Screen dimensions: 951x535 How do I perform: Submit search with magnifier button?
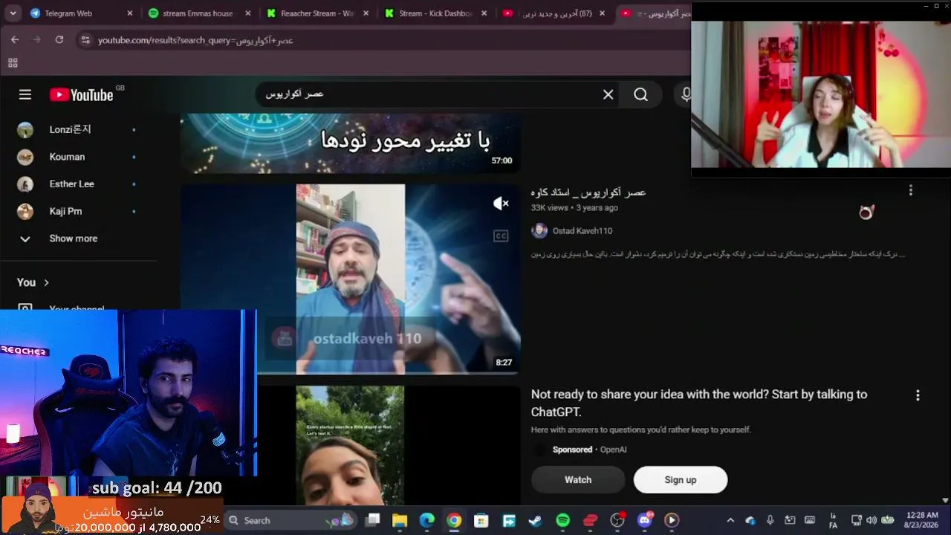pos(640,94)
